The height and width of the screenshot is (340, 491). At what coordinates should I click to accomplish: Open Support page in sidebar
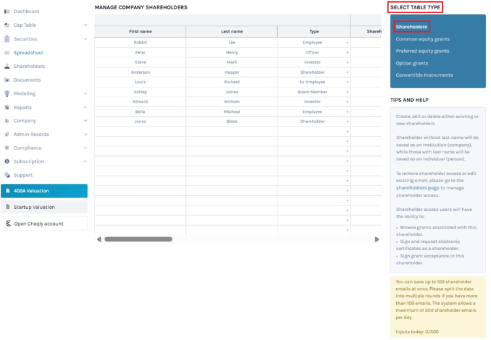[23, 175]
